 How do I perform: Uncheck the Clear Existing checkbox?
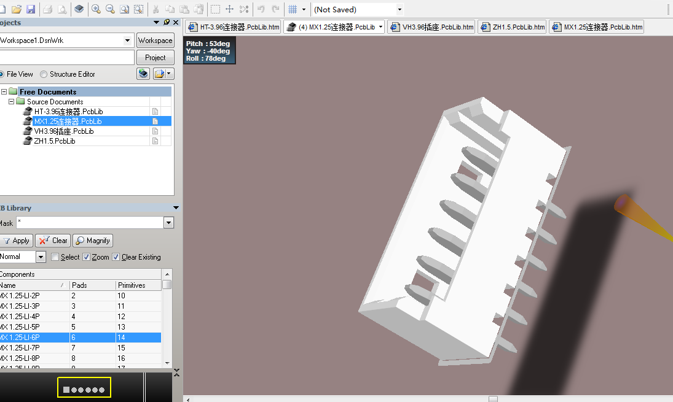coord(116,257)
